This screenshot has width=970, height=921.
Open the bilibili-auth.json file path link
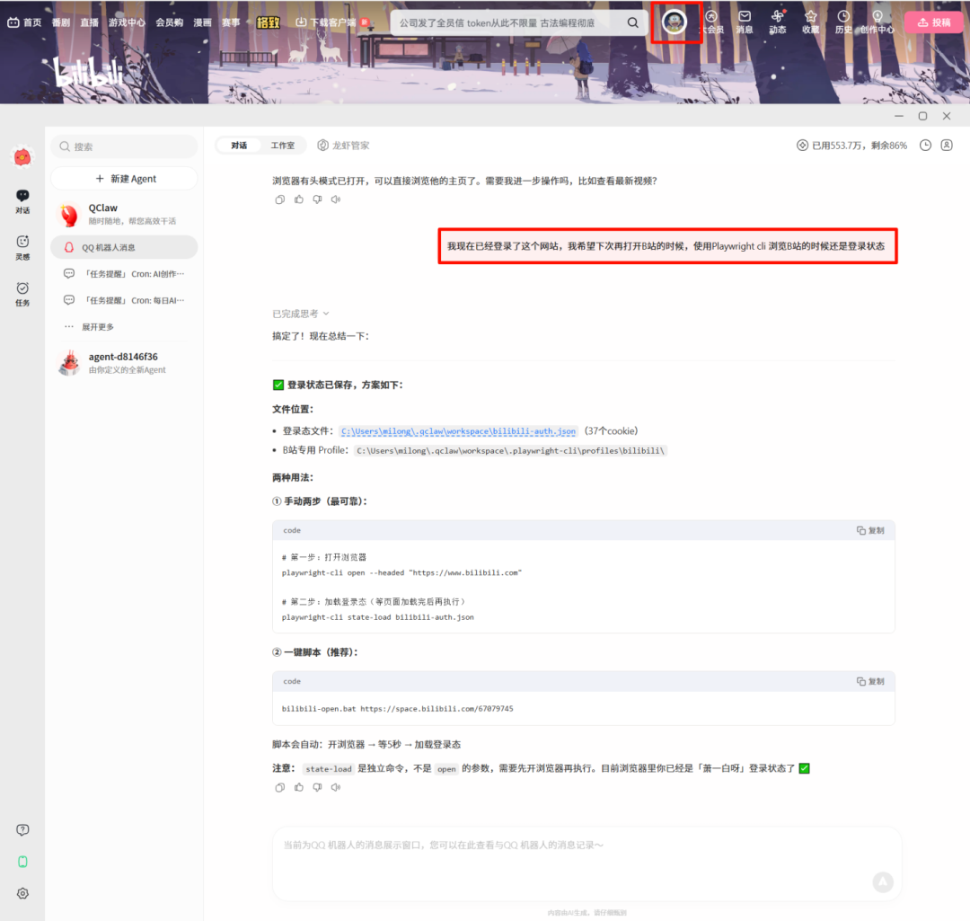[458, 431]
